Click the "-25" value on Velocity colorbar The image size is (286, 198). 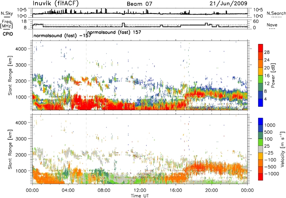point(268,153)
